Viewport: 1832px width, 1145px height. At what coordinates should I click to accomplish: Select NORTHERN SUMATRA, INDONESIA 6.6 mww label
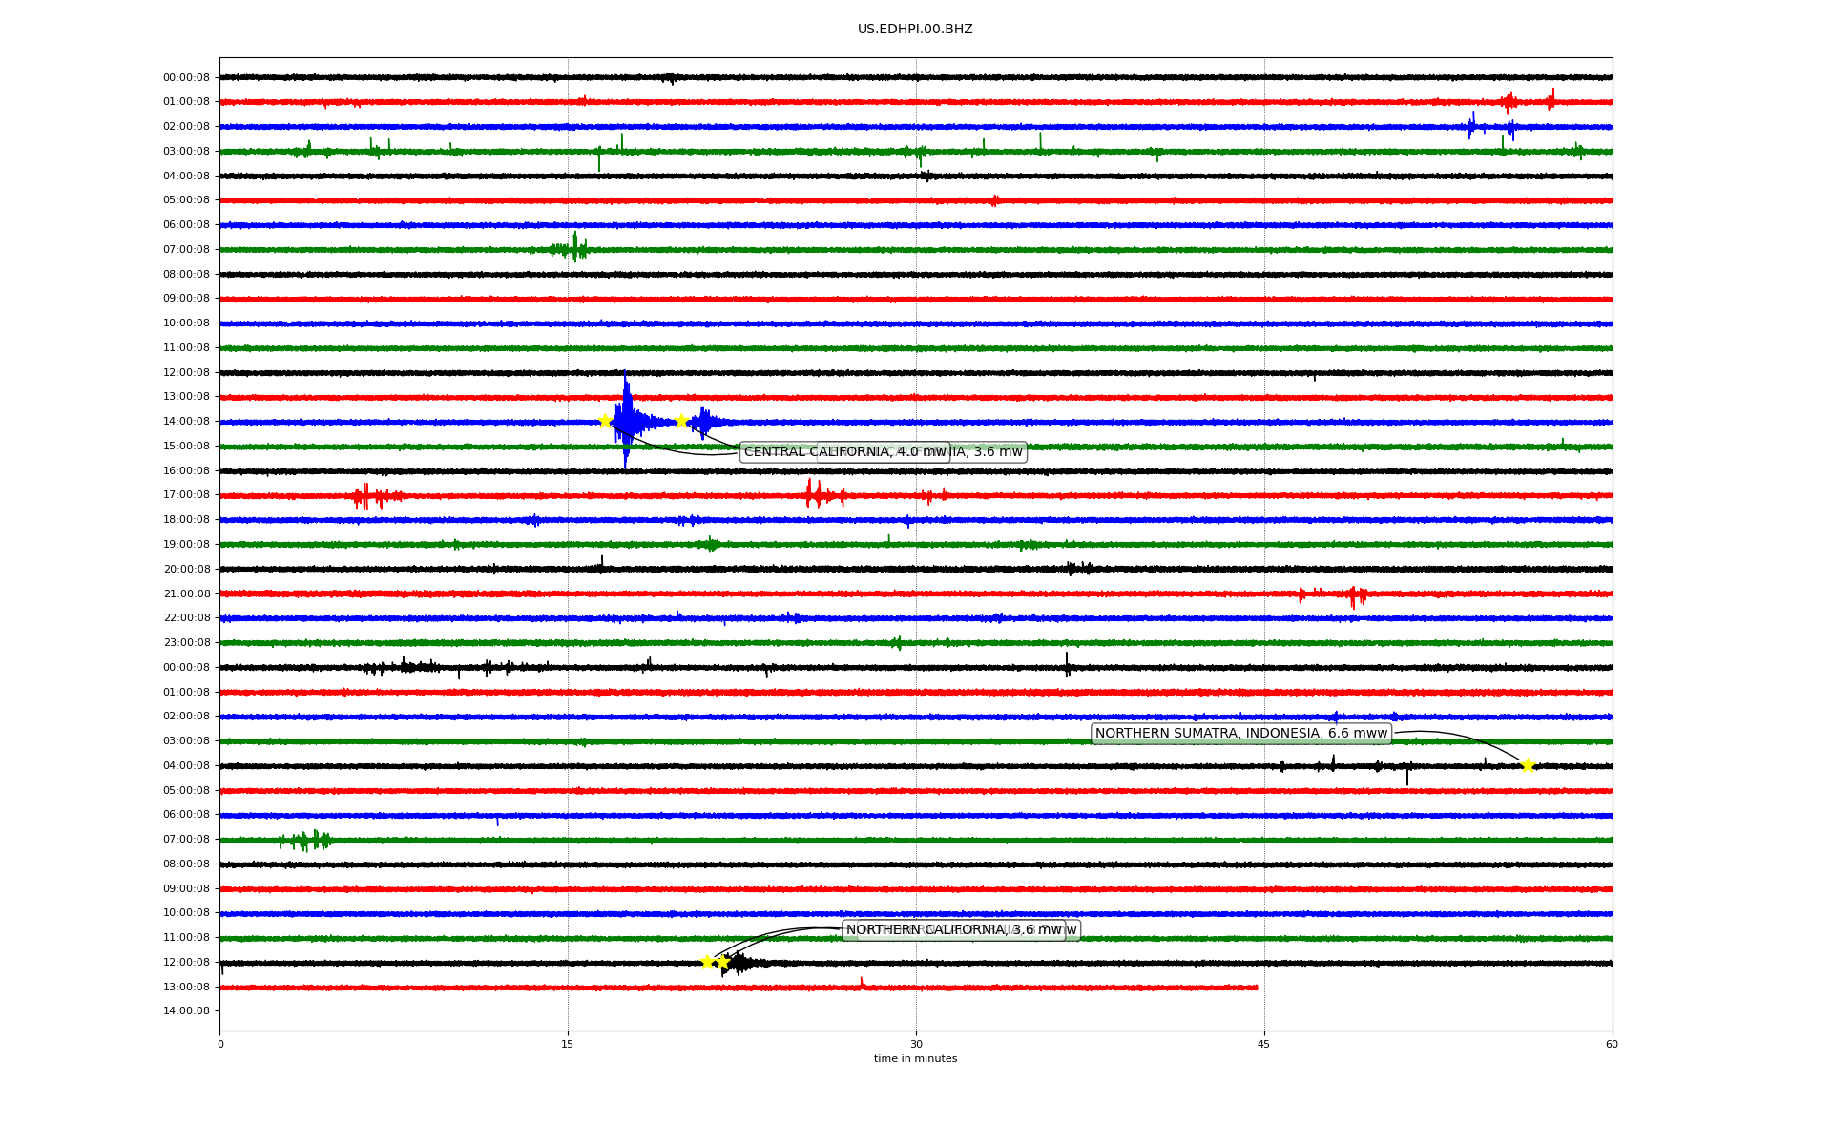[x=1240, y=733]
